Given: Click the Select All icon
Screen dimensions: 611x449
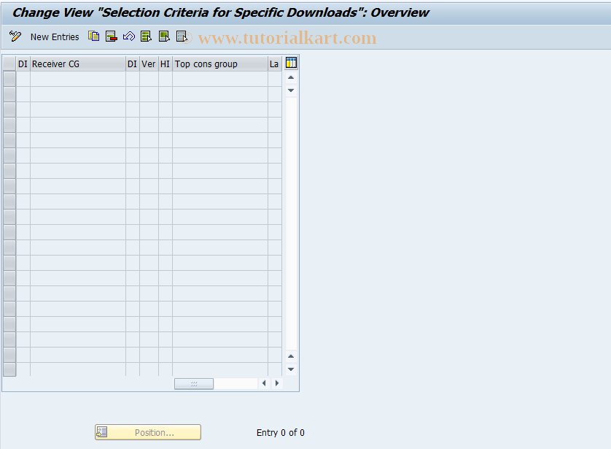Looking at the screenshot, I should point(146,37).
